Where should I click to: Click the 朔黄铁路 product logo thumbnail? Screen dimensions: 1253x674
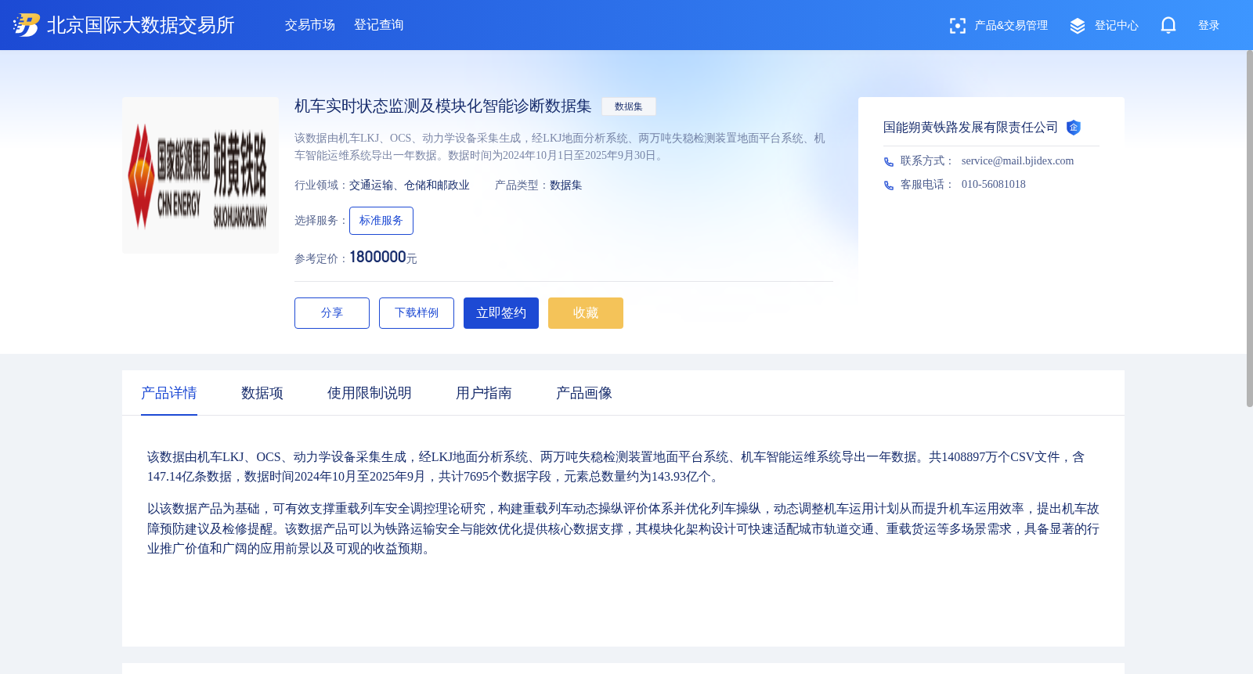[200, 175]
